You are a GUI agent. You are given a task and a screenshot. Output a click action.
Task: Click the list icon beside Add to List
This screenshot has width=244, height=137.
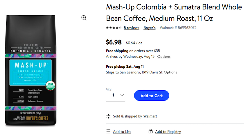click(x=108, y=131)
